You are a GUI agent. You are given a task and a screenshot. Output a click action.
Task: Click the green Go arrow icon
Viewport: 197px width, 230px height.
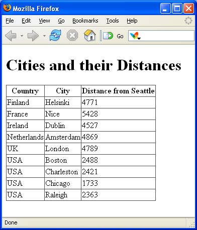pyautogui.click(x=108, y=36)
